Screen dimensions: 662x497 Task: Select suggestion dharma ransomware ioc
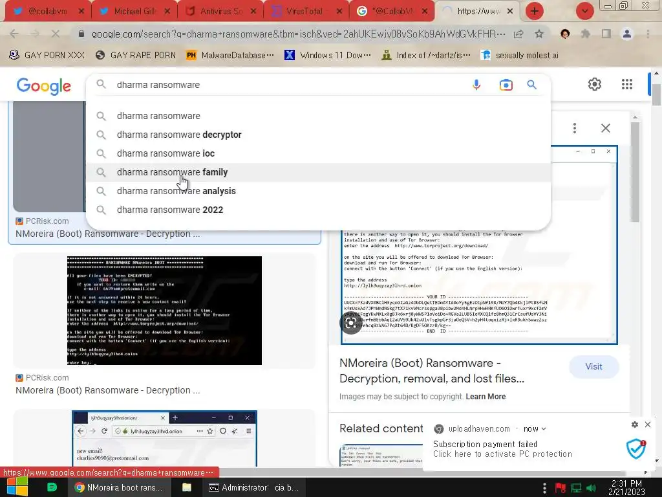318,153
